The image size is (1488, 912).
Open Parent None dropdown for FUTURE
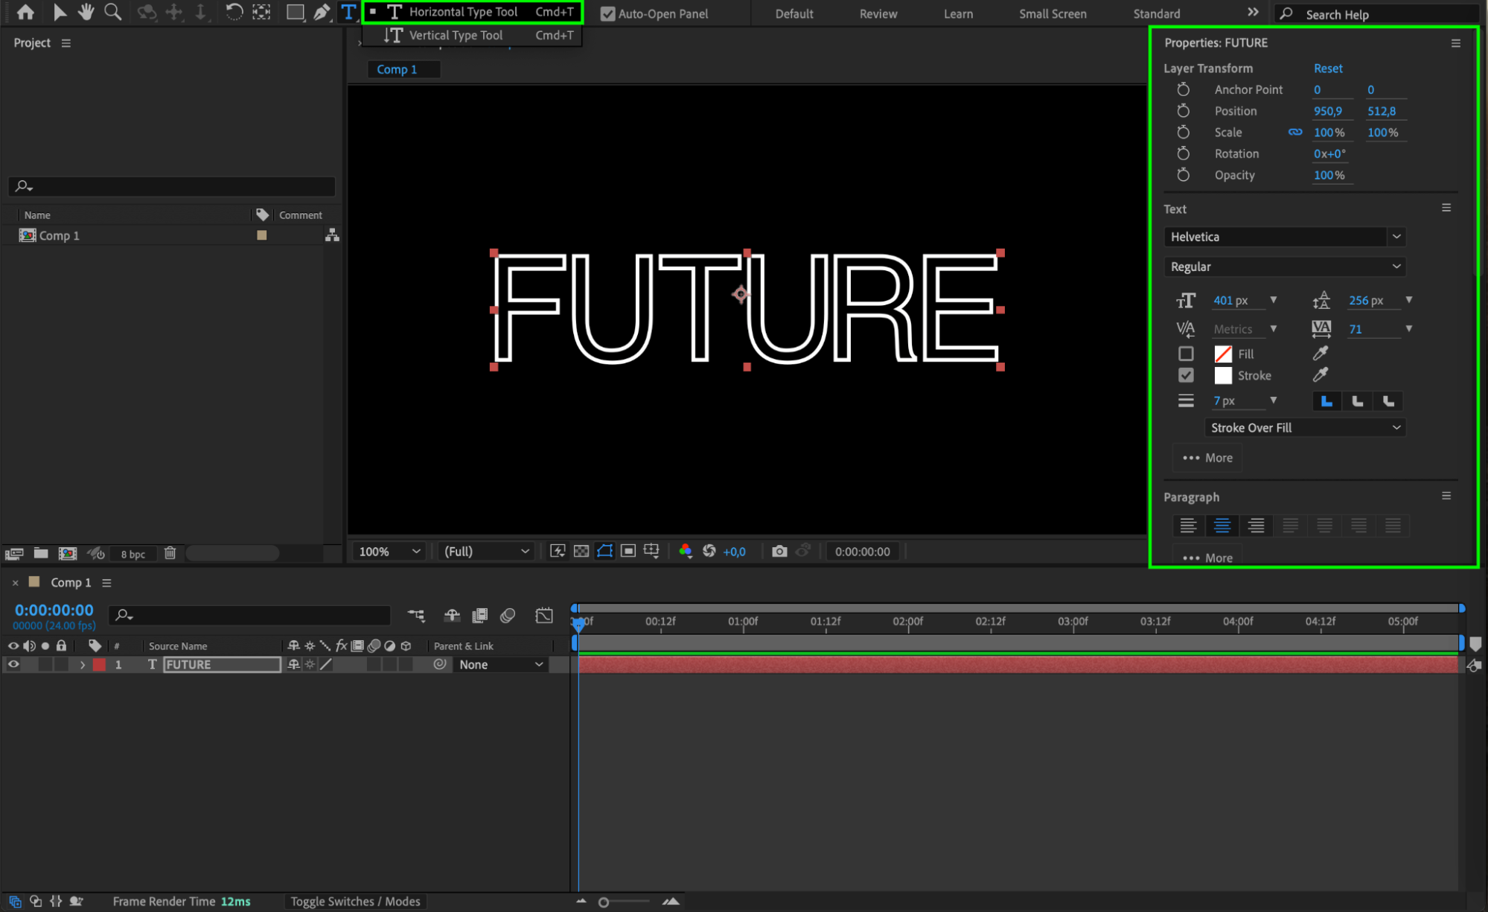[x=501, y=665]
